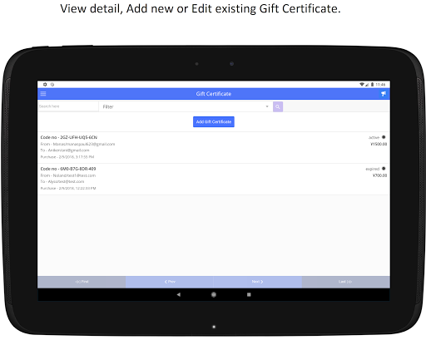Open gift certificate 6M0-87G-8DR-409
Image resolution: width=426 pixels, height=340 pixels.
[x=214, y=179]
